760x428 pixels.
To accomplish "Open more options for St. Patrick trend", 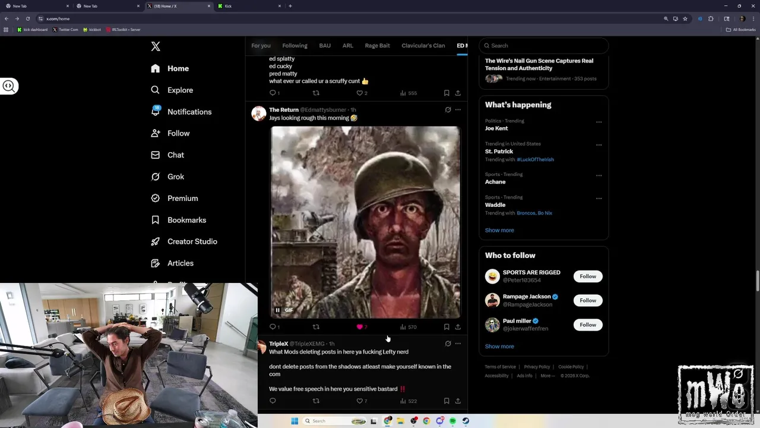I will coord(598,144).
